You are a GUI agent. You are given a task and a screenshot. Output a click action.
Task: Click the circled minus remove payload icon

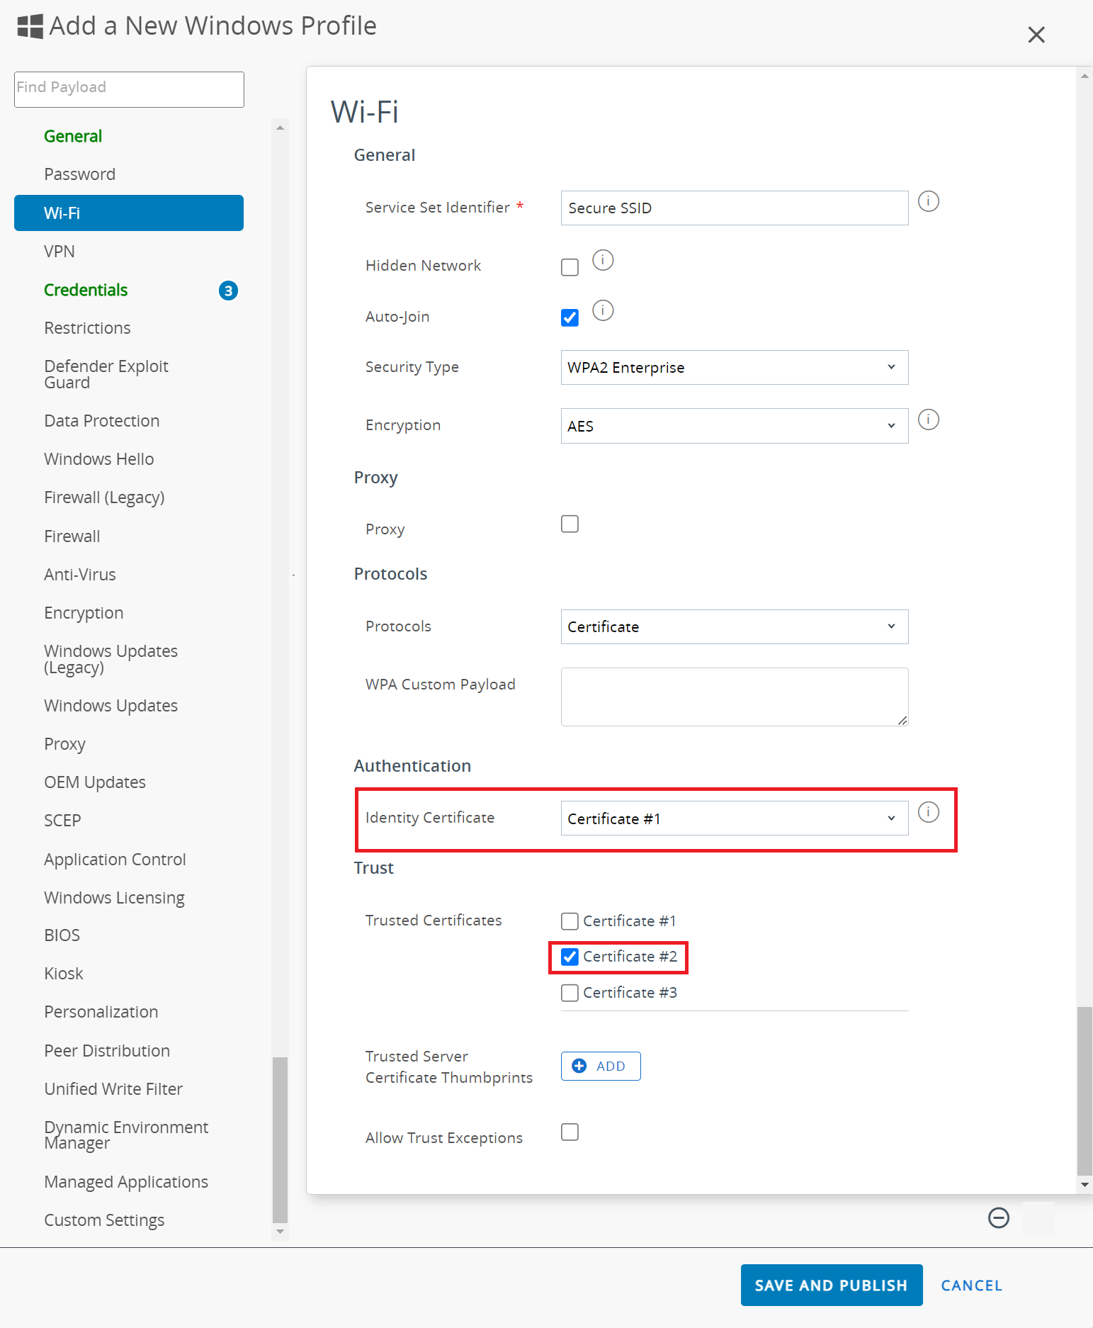998,1217
